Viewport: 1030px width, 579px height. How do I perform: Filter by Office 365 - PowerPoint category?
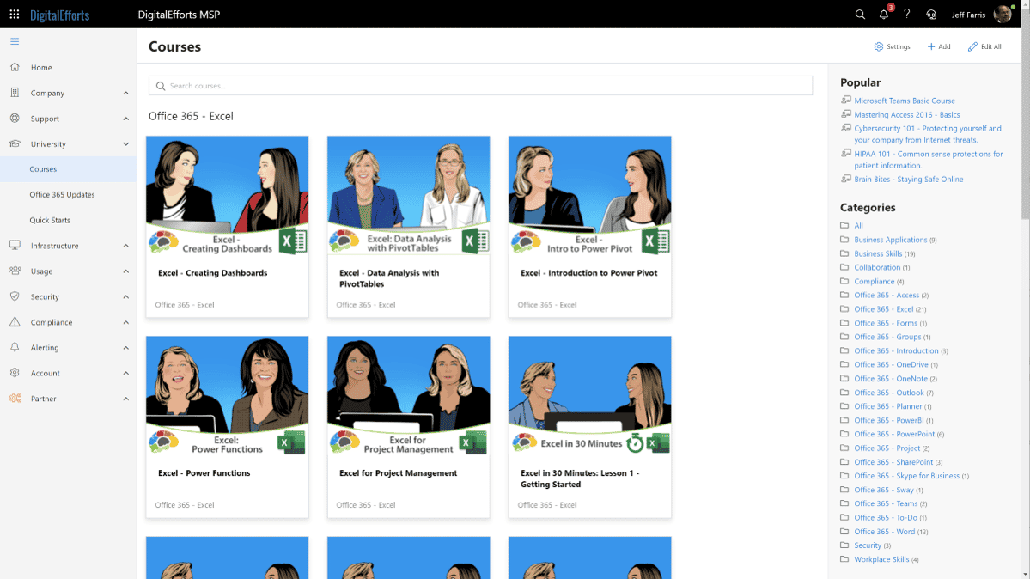(893, 435)
